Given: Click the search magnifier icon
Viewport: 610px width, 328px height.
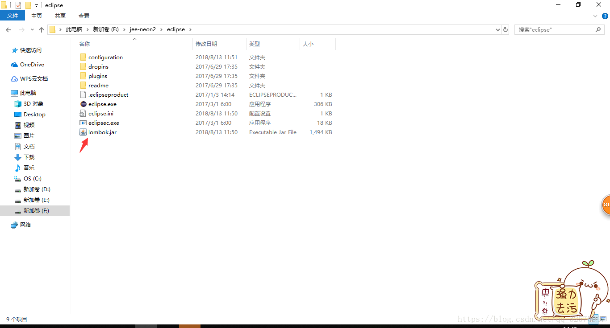Looking at the screenshot, I should [x=598, y=29].
